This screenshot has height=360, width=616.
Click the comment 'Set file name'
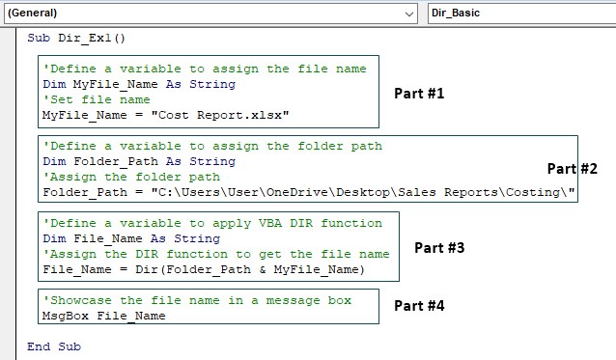pyautogui.click(x=97, y=99)
